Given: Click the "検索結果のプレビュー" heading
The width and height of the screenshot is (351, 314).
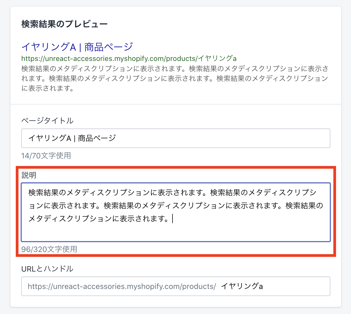Looking at the screenshot, I should [x=64, y=24].
